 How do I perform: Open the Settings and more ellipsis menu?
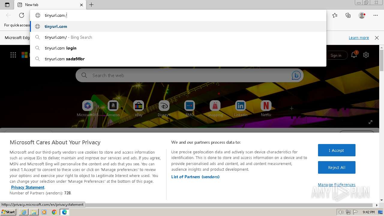[x=376, y=15]
